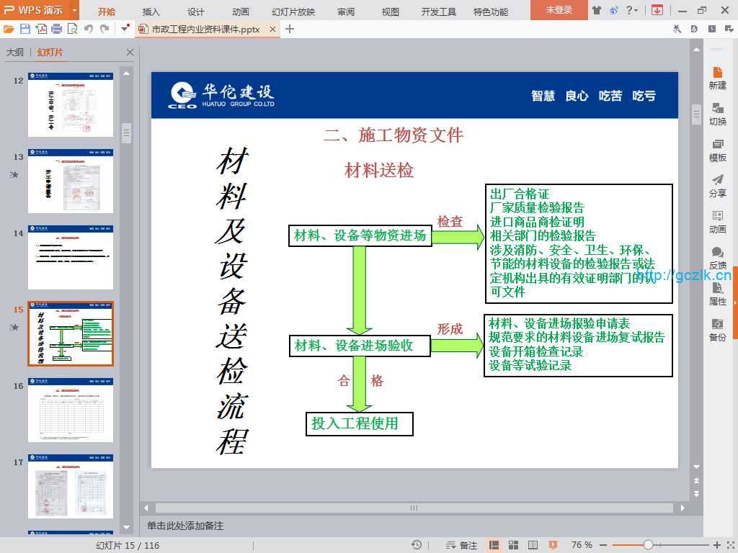
Task: Toggle the 备注 notes pane
Action: point(462,545)
